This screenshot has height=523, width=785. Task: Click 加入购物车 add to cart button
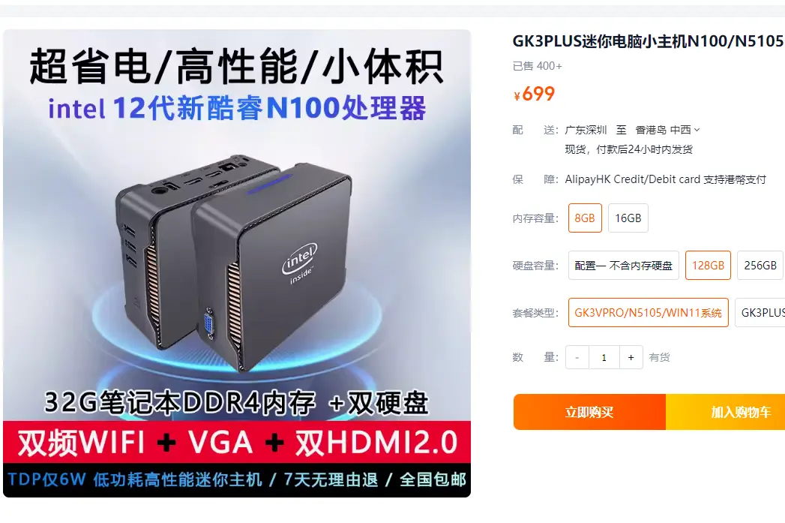coord(726,412)
